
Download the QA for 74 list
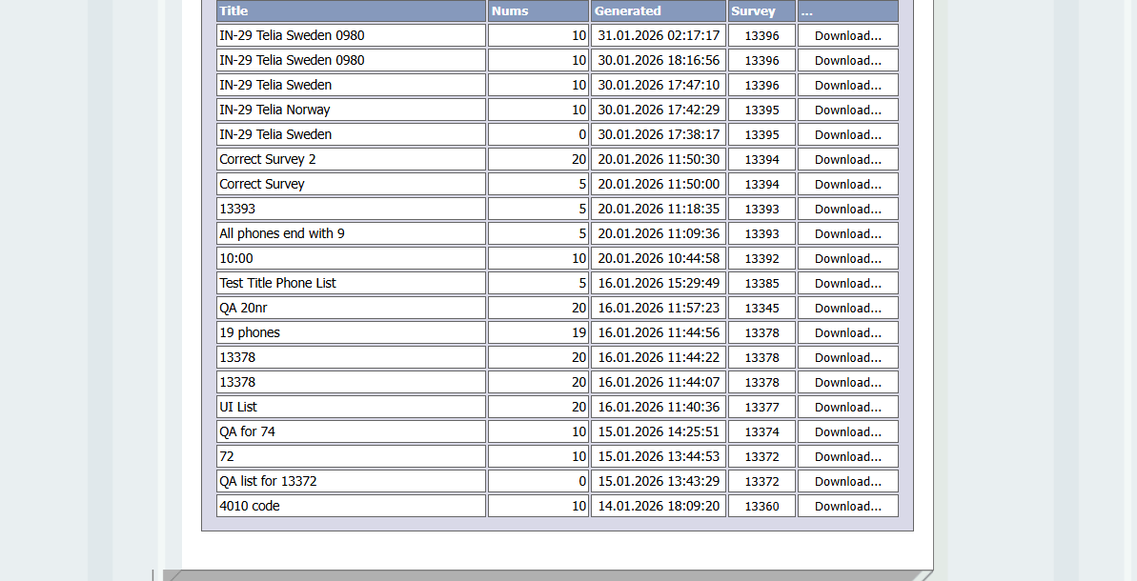(847, 431)
